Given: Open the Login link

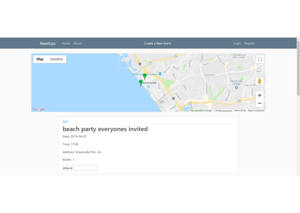Looking at the screenshot, I should coord(237,44).
